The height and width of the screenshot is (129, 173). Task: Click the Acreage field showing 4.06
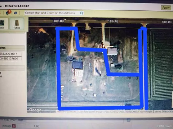pyautogui.click(x=29, y=126)
